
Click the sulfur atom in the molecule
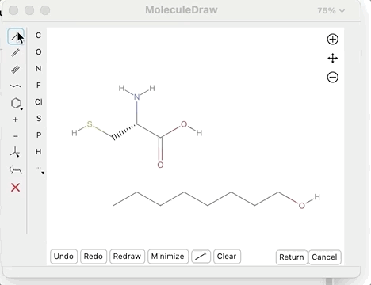(x=90, y=124)
